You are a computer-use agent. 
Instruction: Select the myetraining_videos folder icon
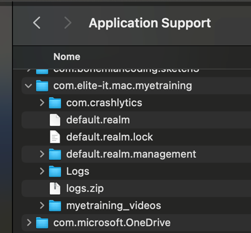pos(55,206)
